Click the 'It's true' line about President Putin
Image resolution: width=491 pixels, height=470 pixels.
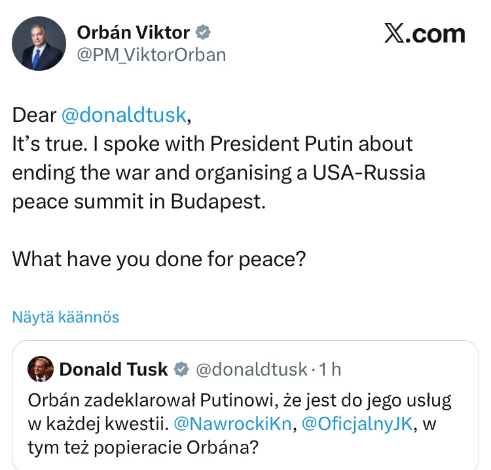(212, 144)
